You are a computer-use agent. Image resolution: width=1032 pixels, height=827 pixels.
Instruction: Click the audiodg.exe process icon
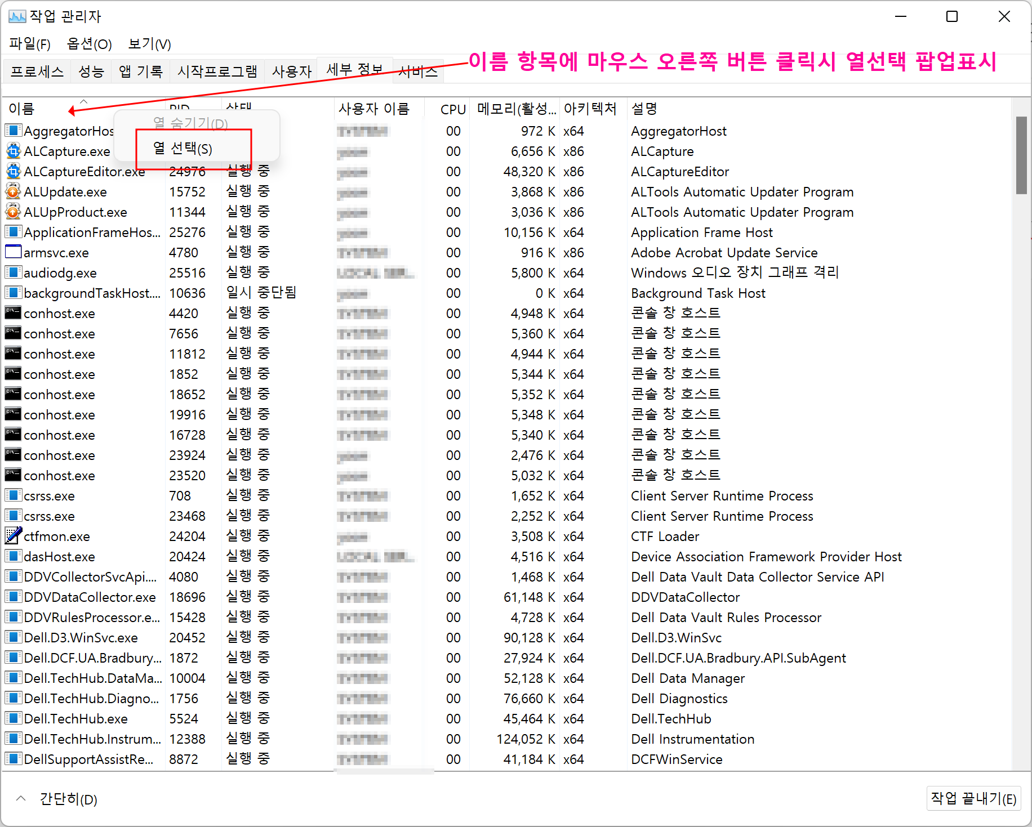[x=13, y=272]
